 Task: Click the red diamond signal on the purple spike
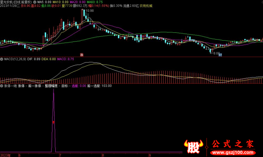53,122
